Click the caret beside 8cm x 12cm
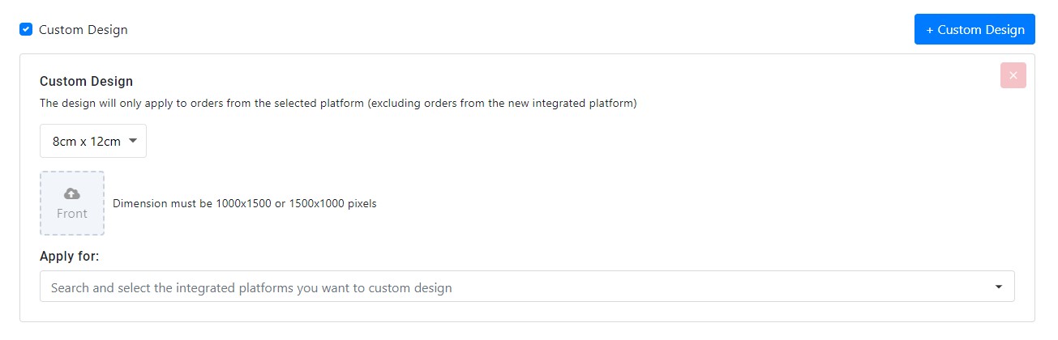The image size is (1058, 340). 133,141
